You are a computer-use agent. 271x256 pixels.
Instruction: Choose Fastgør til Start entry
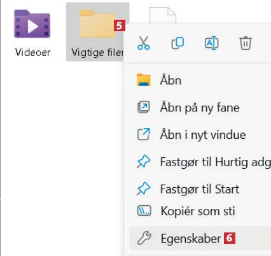[200, 189]
